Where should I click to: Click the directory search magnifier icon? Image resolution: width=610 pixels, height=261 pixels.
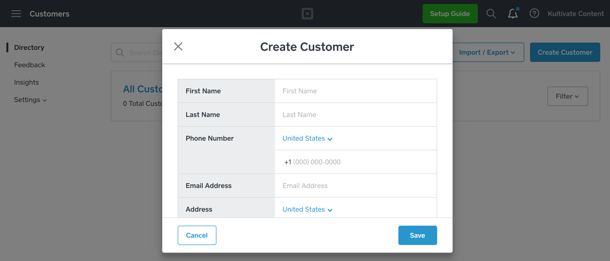(x=120, y=52)
